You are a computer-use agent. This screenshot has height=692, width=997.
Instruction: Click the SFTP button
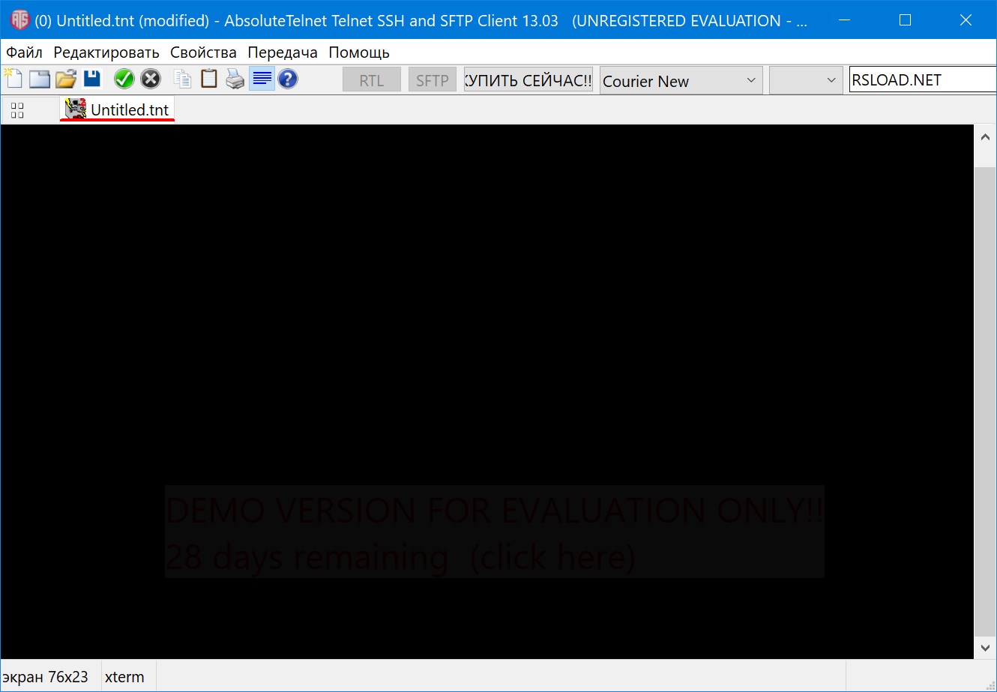pos(433,80)
